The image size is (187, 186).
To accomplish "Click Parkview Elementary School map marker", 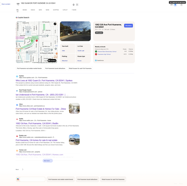I will (28, 32).
